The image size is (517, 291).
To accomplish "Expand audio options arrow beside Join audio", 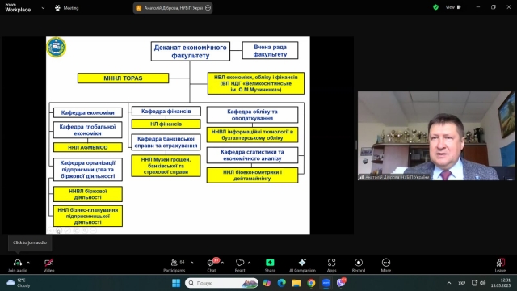I will coord(28,263).
